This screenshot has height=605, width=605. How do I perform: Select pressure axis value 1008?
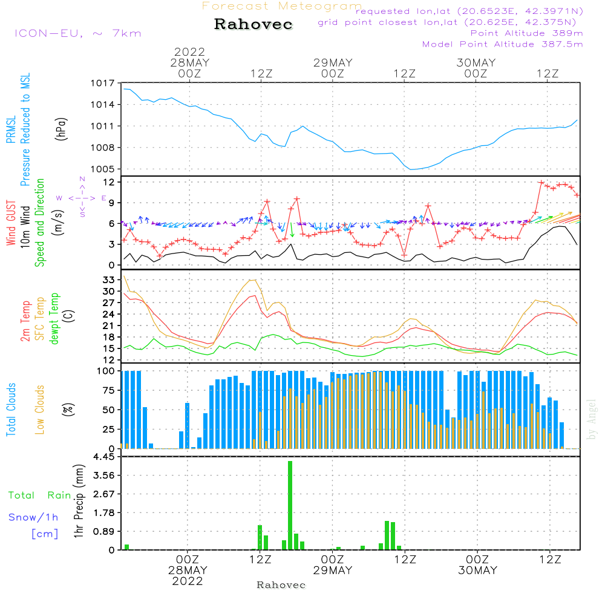103,148
